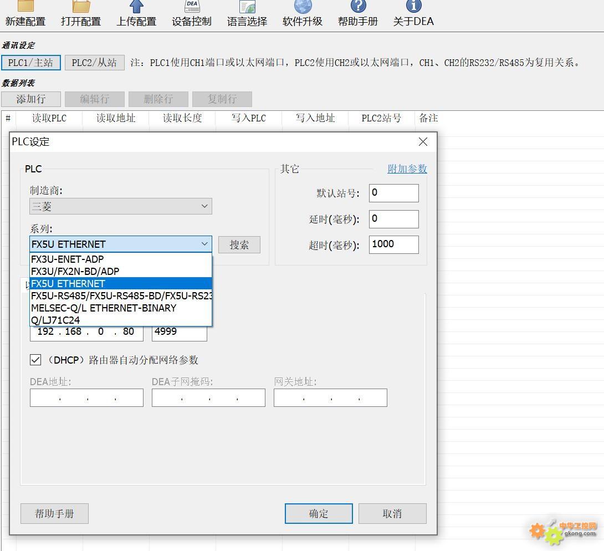Click the 网关地址 input field
This screenshot has width=604, height=551.
(330, 397)
